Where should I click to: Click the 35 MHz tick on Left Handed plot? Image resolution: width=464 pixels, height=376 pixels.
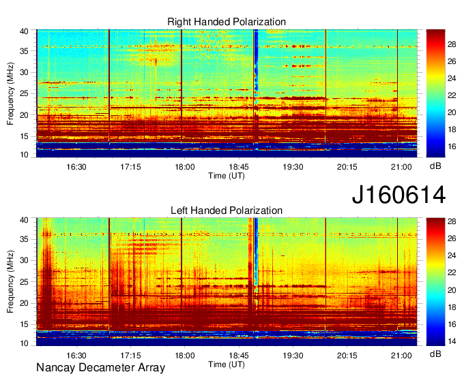coord(24,239)
